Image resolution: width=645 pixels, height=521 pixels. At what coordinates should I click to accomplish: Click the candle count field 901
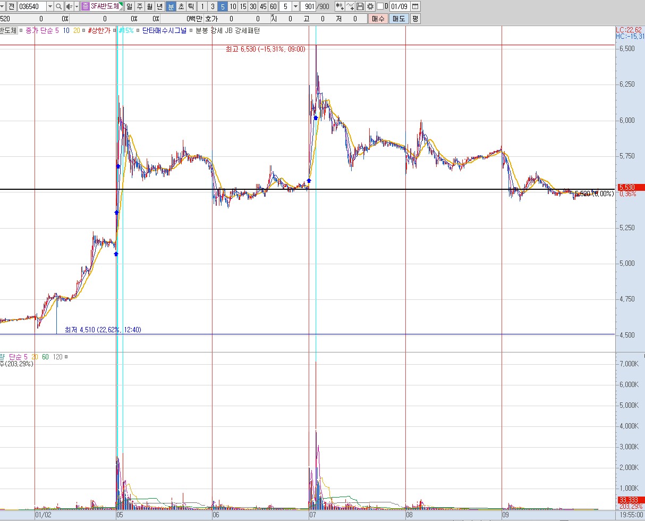pos(309,6)
